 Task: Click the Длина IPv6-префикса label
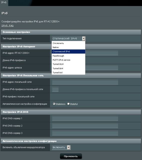(x=14, y=60)
